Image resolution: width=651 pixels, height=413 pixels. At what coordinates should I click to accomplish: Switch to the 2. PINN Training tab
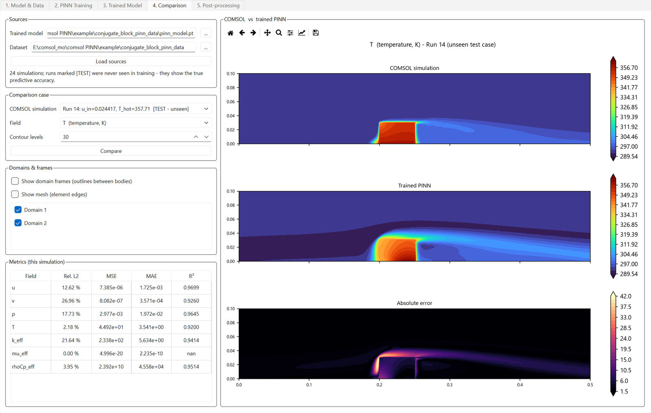pos(73,5)
